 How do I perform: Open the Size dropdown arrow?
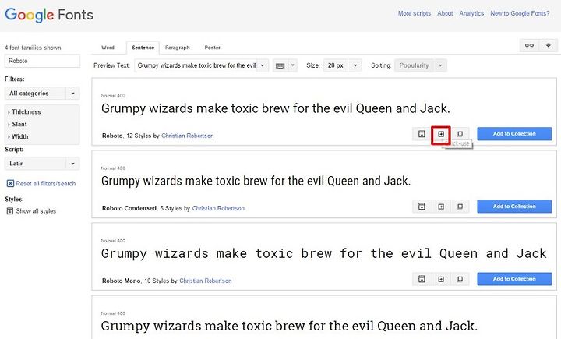(355, 65)
